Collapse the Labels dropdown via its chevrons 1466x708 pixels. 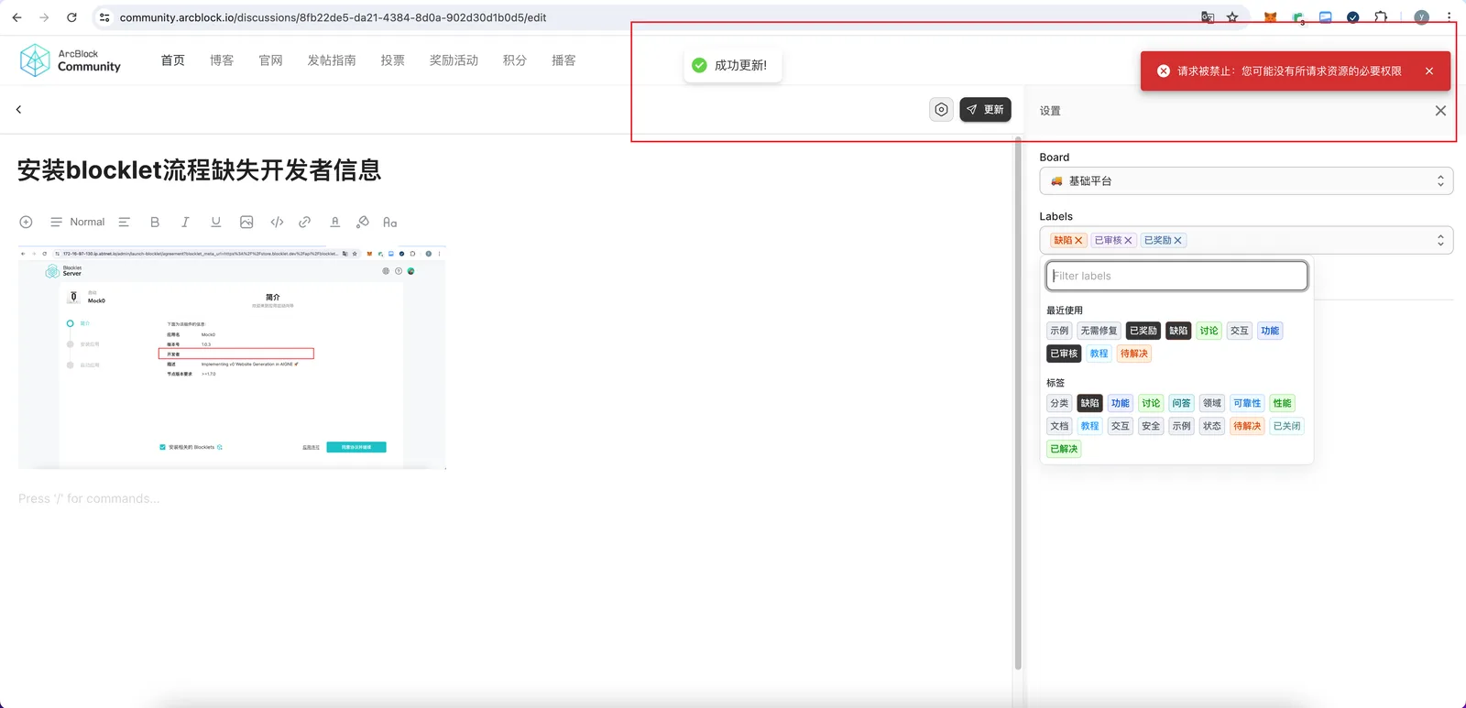[1440, 240]
